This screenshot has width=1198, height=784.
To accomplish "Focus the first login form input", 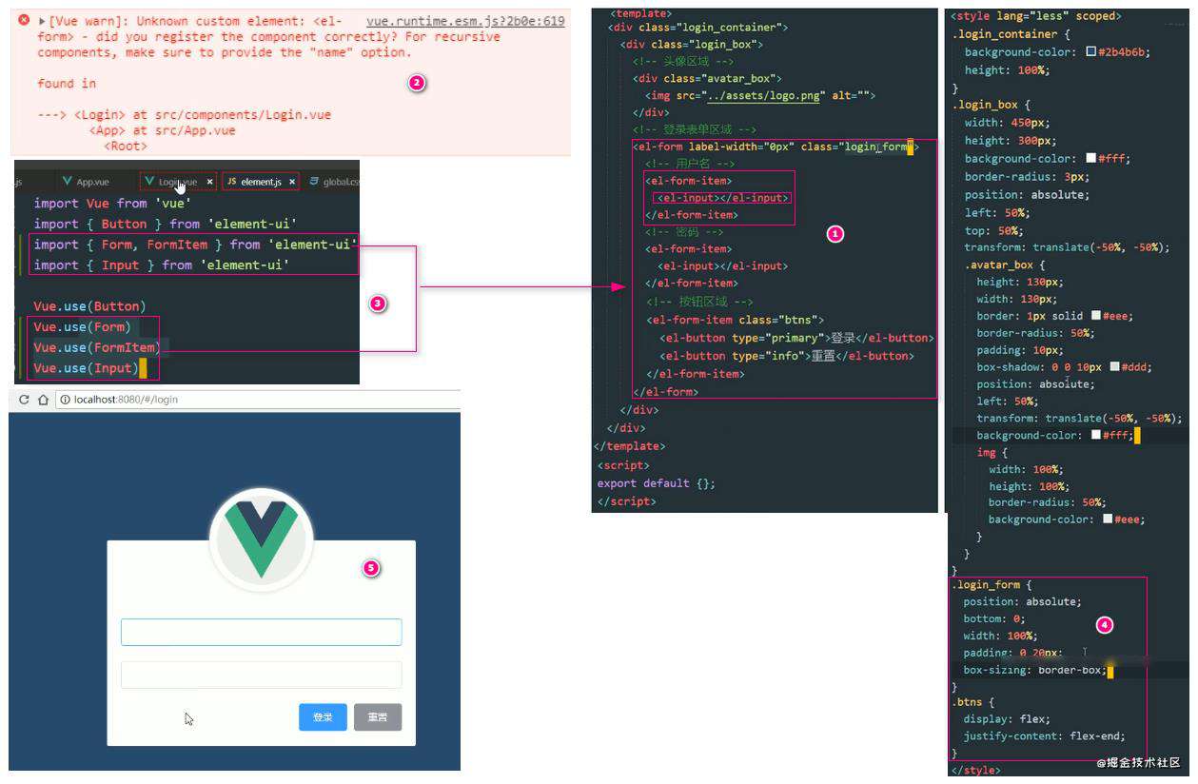I will point(261,632).
